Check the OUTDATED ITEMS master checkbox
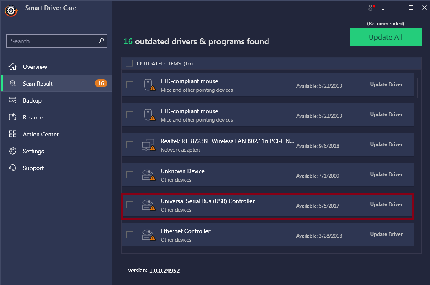This screenshot has height=285, width=430. (x=129, y=63)
